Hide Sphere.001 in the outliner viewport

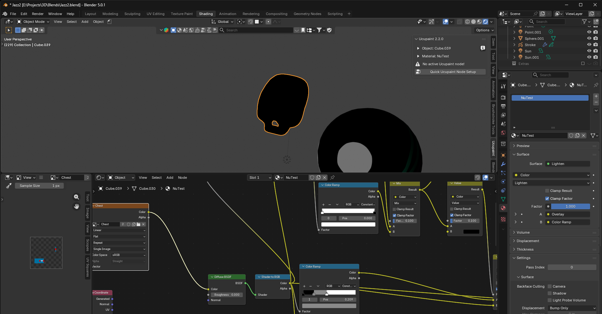click(x=589, y=39)
